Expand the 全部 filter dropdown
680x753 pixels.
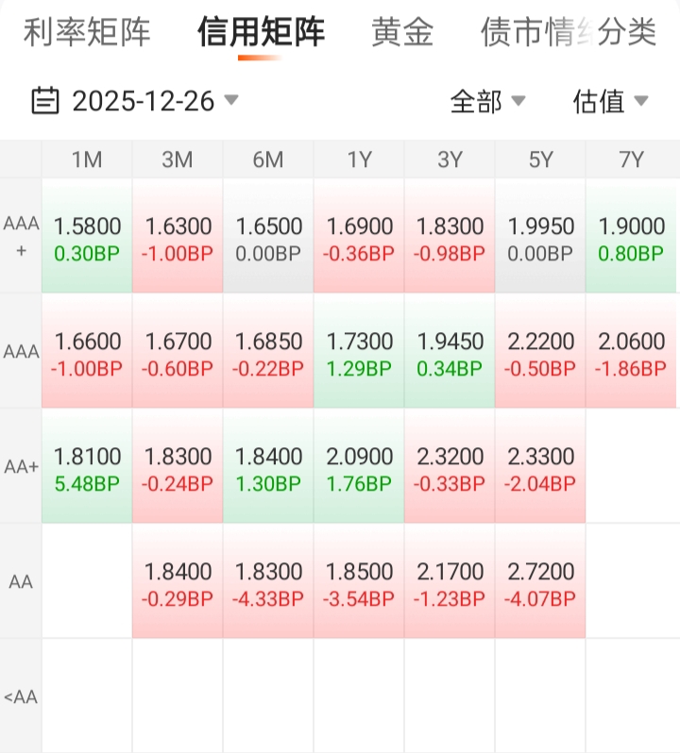(487, 101)
